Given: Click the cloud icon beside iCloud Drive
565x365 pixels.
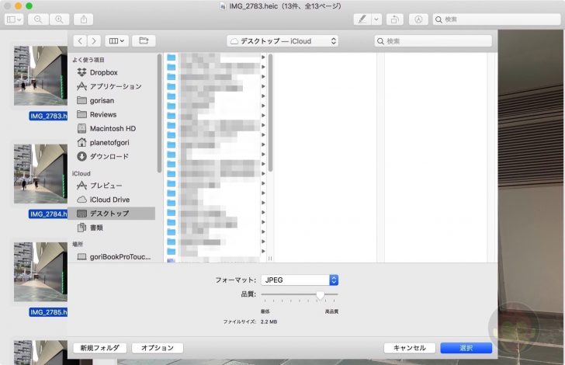Looking at the screenshot, I should pyautogui.click(x=81, y=200).
